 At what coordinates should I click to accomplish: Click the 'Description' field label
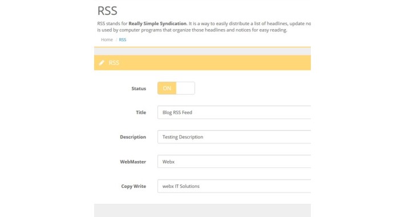133,137
